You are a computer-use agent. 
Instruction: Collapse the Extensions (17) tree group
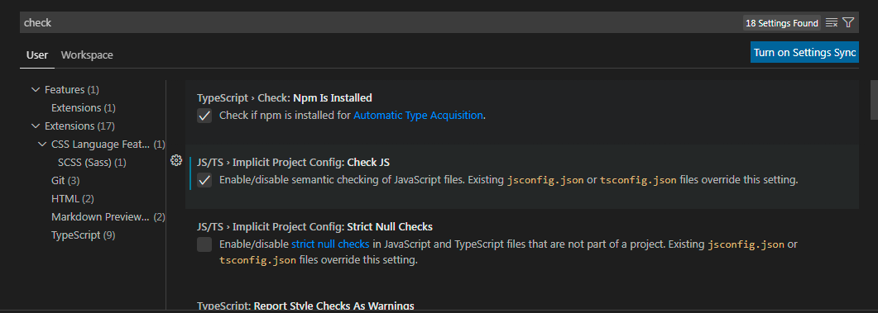36,126
